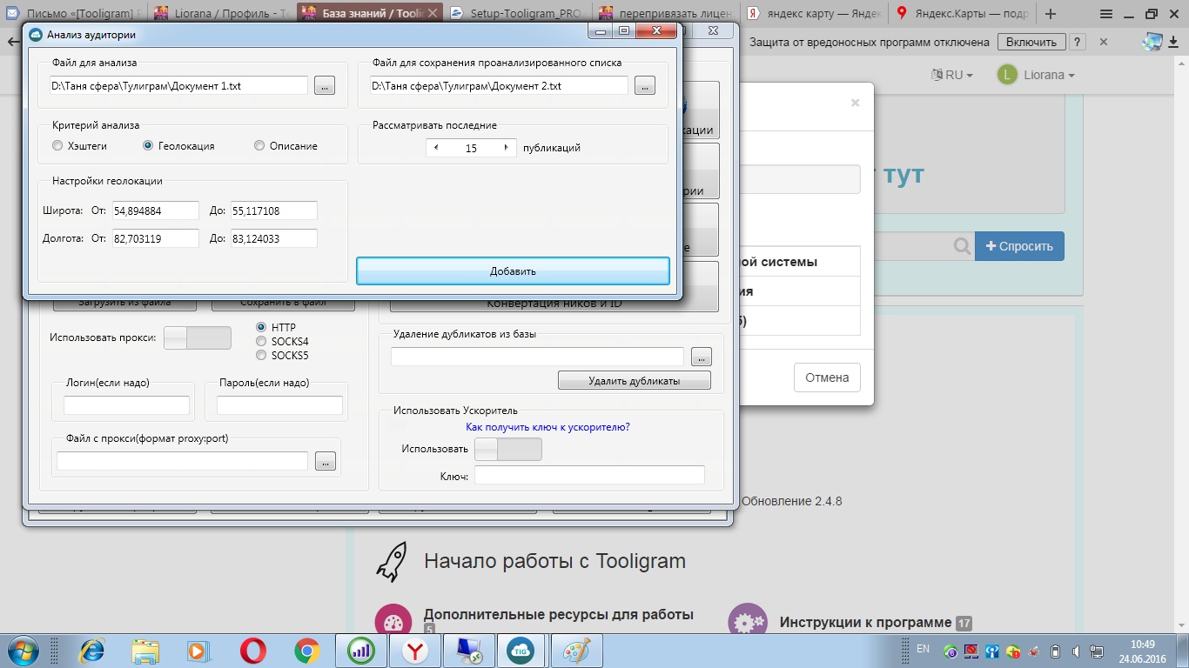Close the web modal dialog with X
Image resolution: width=1189 pixels, height=668 pixels.
(x=855, y=102)
